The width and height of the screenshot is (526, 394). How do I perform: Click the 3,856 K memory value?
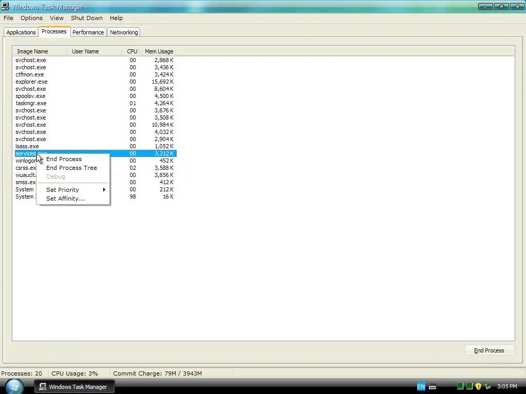point(164,175)
